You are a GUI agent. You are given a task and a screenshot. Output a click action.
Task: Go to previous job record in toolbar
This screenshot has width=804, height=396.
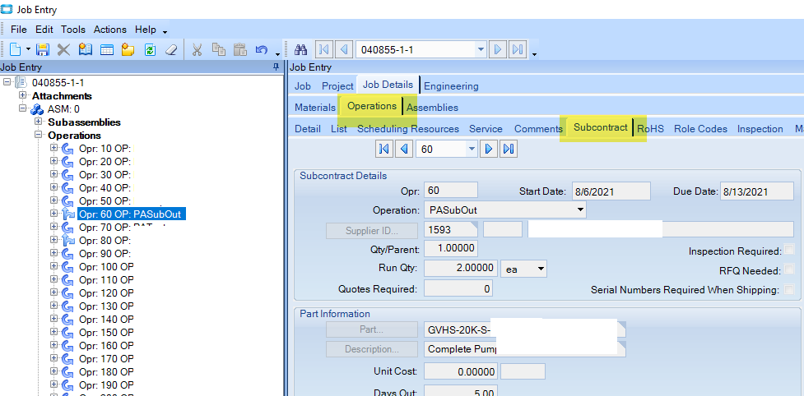click(x=343, y=49)
